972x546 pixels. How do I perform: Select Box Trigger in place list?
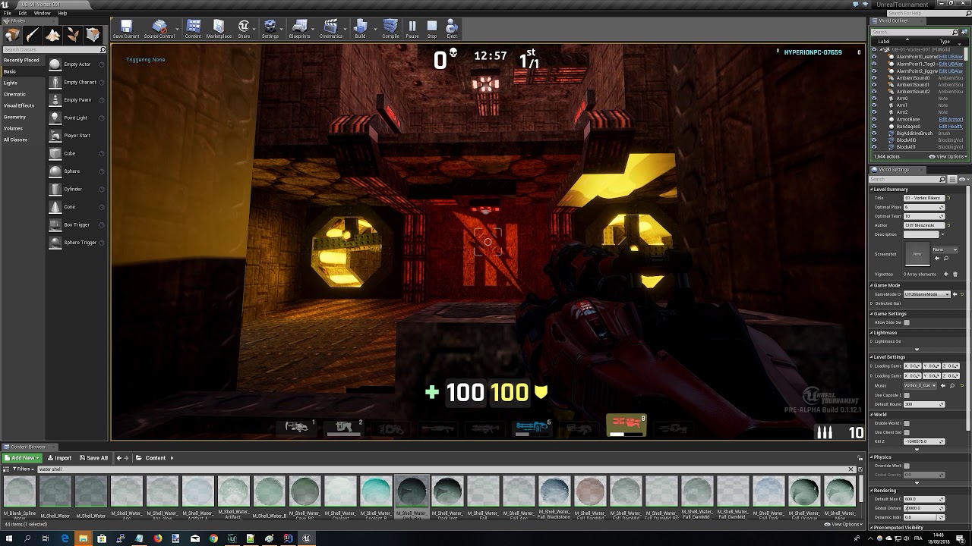[x=77, y=224]
